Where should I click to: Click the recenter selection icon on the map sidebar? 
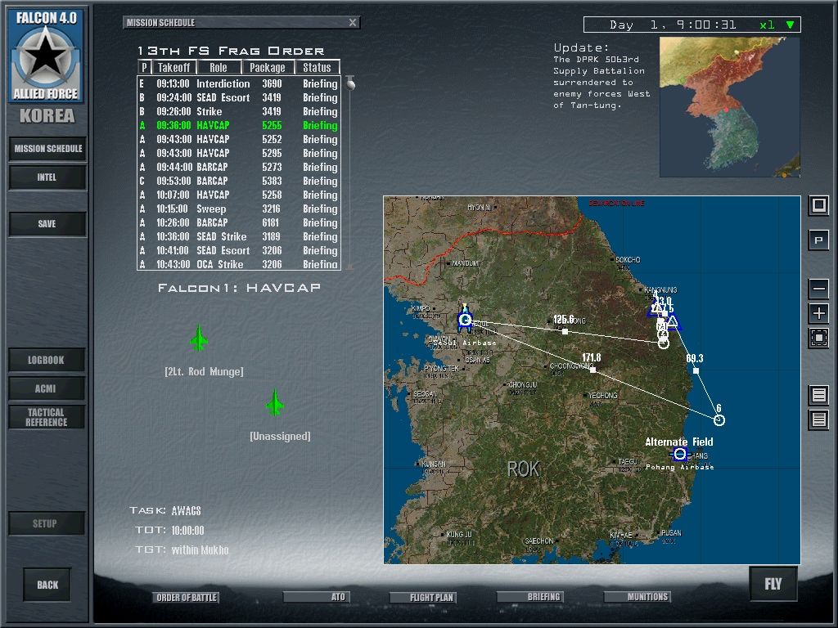pos(818,337)
